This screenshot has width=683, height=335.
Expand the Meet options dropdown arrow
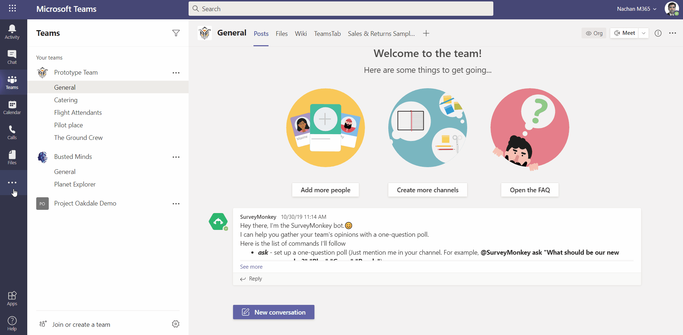pyautogui.click(x=644, y=33)
